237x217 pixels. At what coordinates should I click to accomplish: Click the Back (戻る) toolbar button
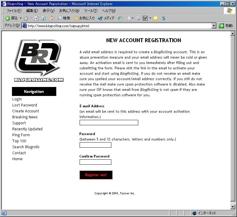click(x=11, y=18)
